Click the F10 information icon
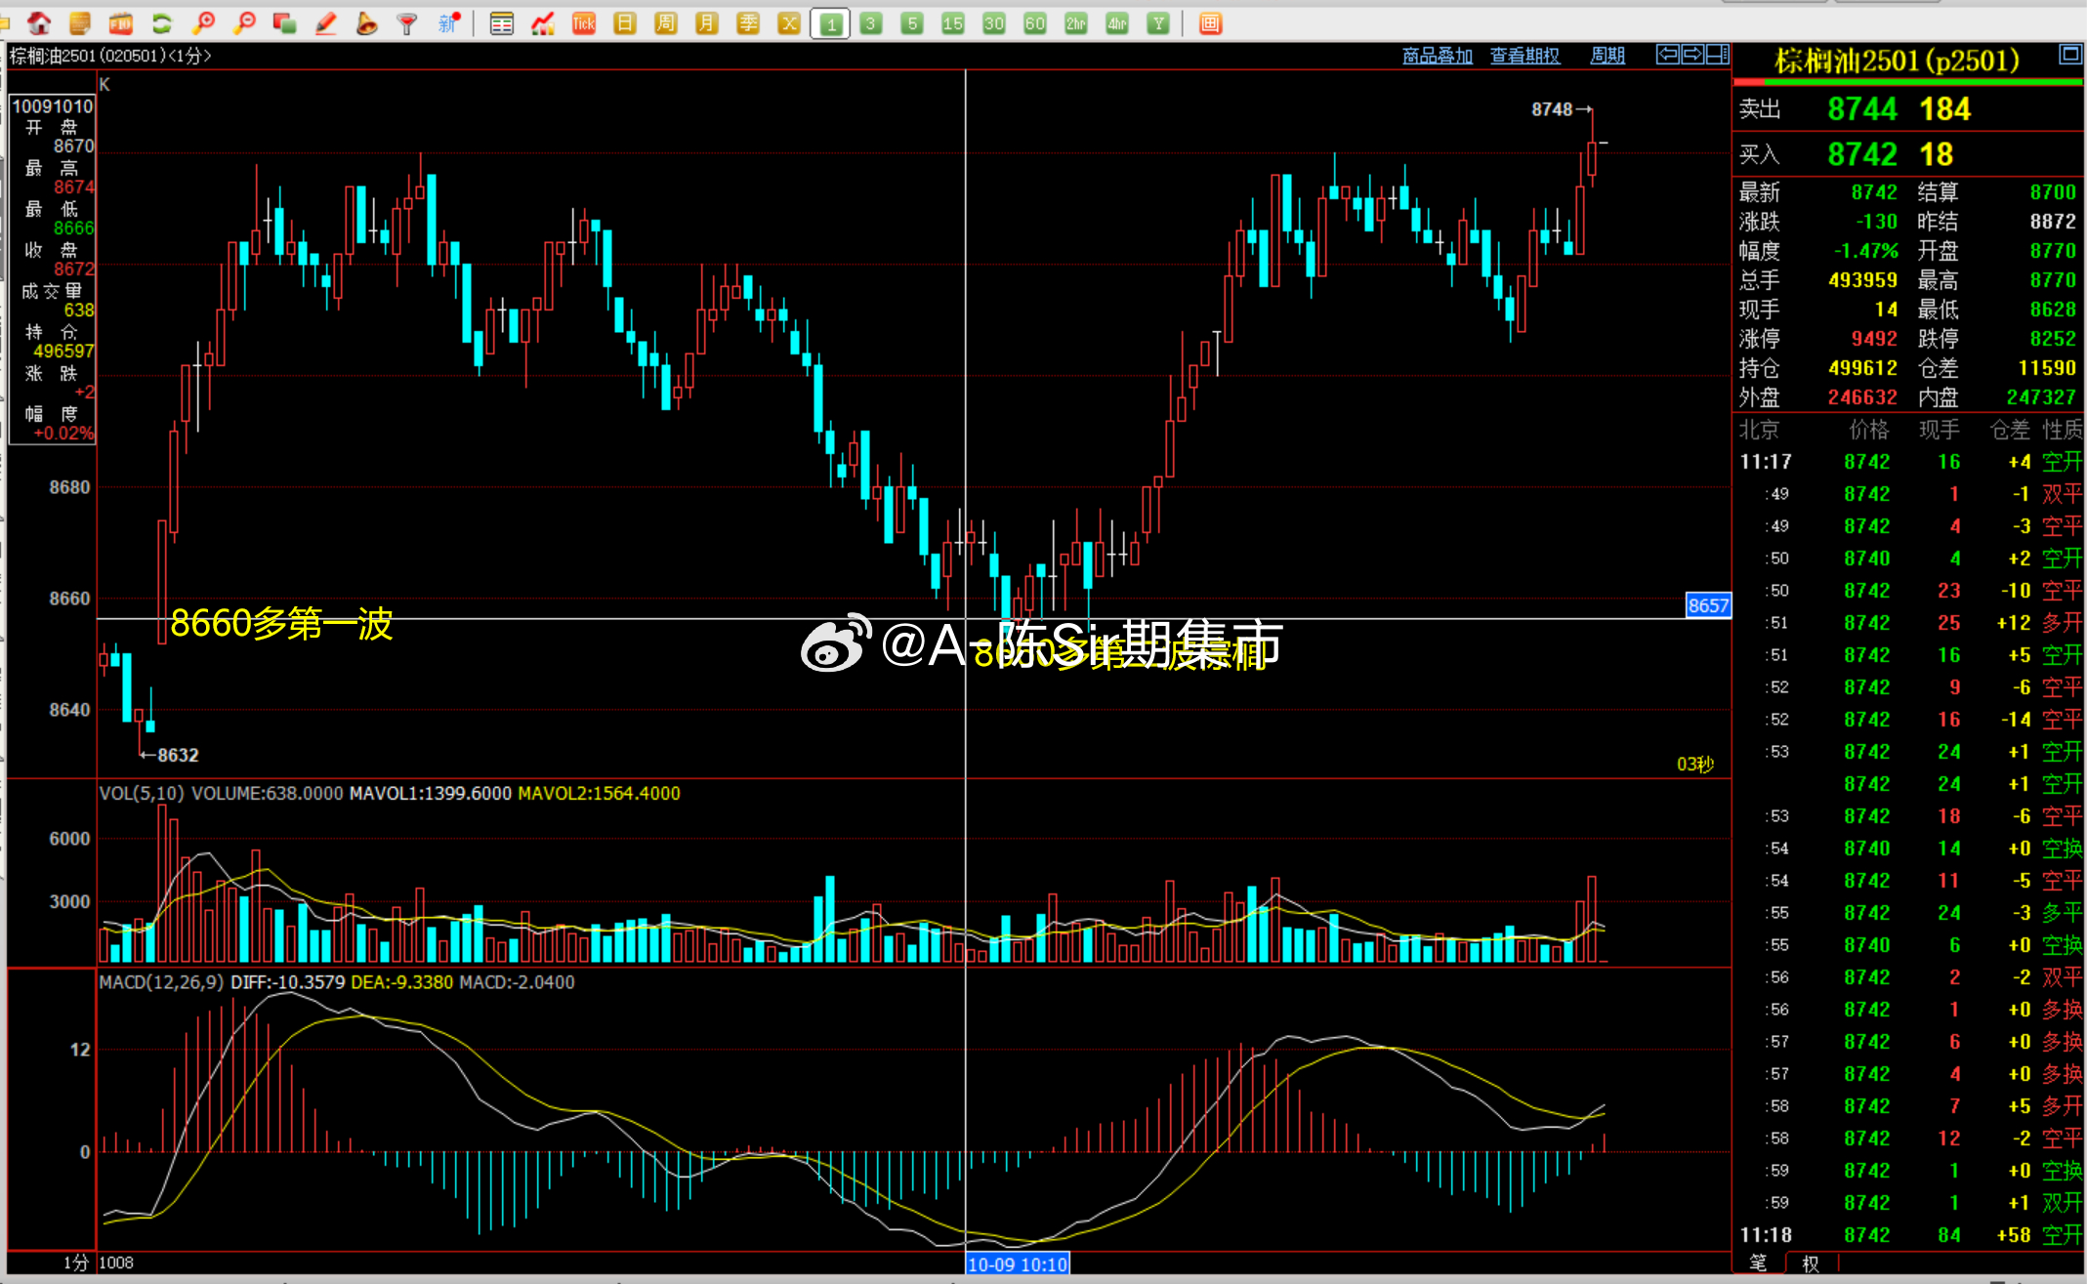 (121, 23)
